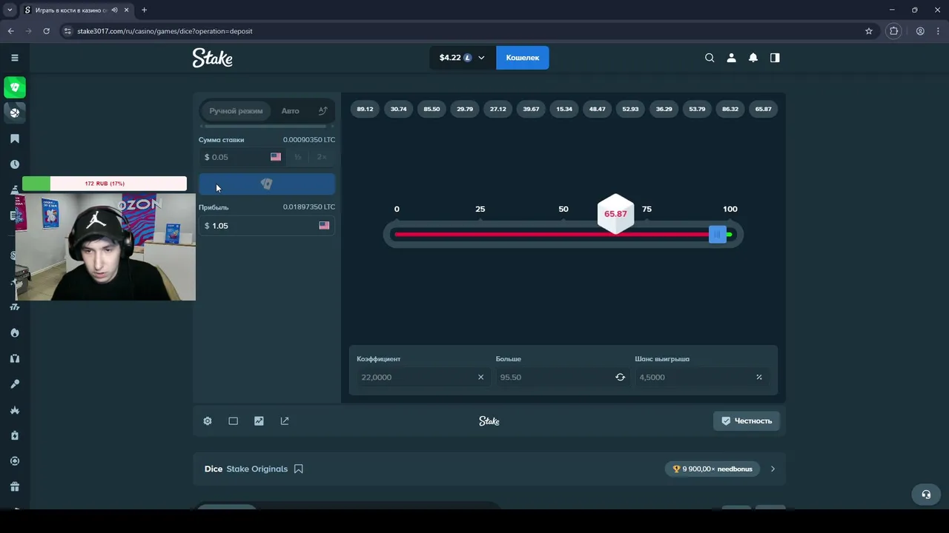This screenshot has height=533, width=949.
Task: Open a new browser tab
Action: [x=144, y=10]
